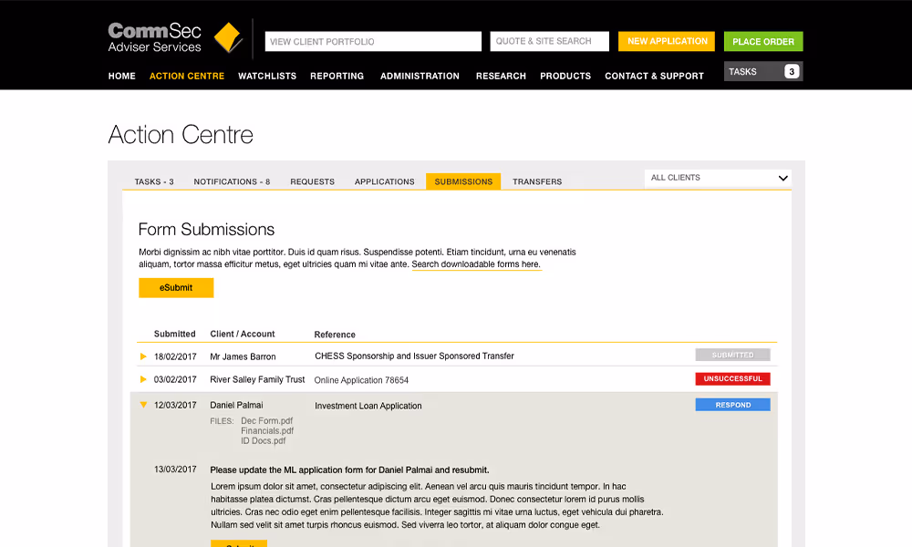Switch to the Requests tab
The width and height of the screenshot is (912, 547).
coord(312,182)
